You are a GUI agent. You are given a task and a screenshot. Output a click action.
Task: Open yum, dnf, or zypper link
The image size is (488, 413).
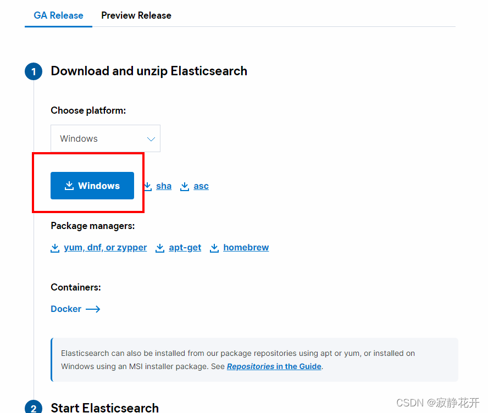click(x=105, y=248)
